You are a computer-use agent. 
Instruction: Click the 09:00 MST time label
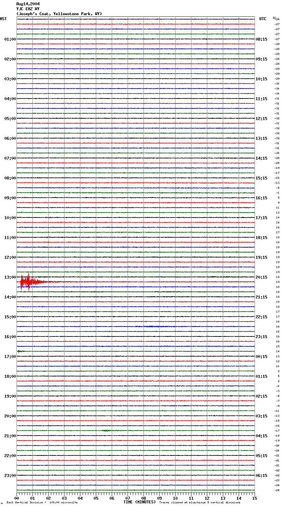coord(10,198)
